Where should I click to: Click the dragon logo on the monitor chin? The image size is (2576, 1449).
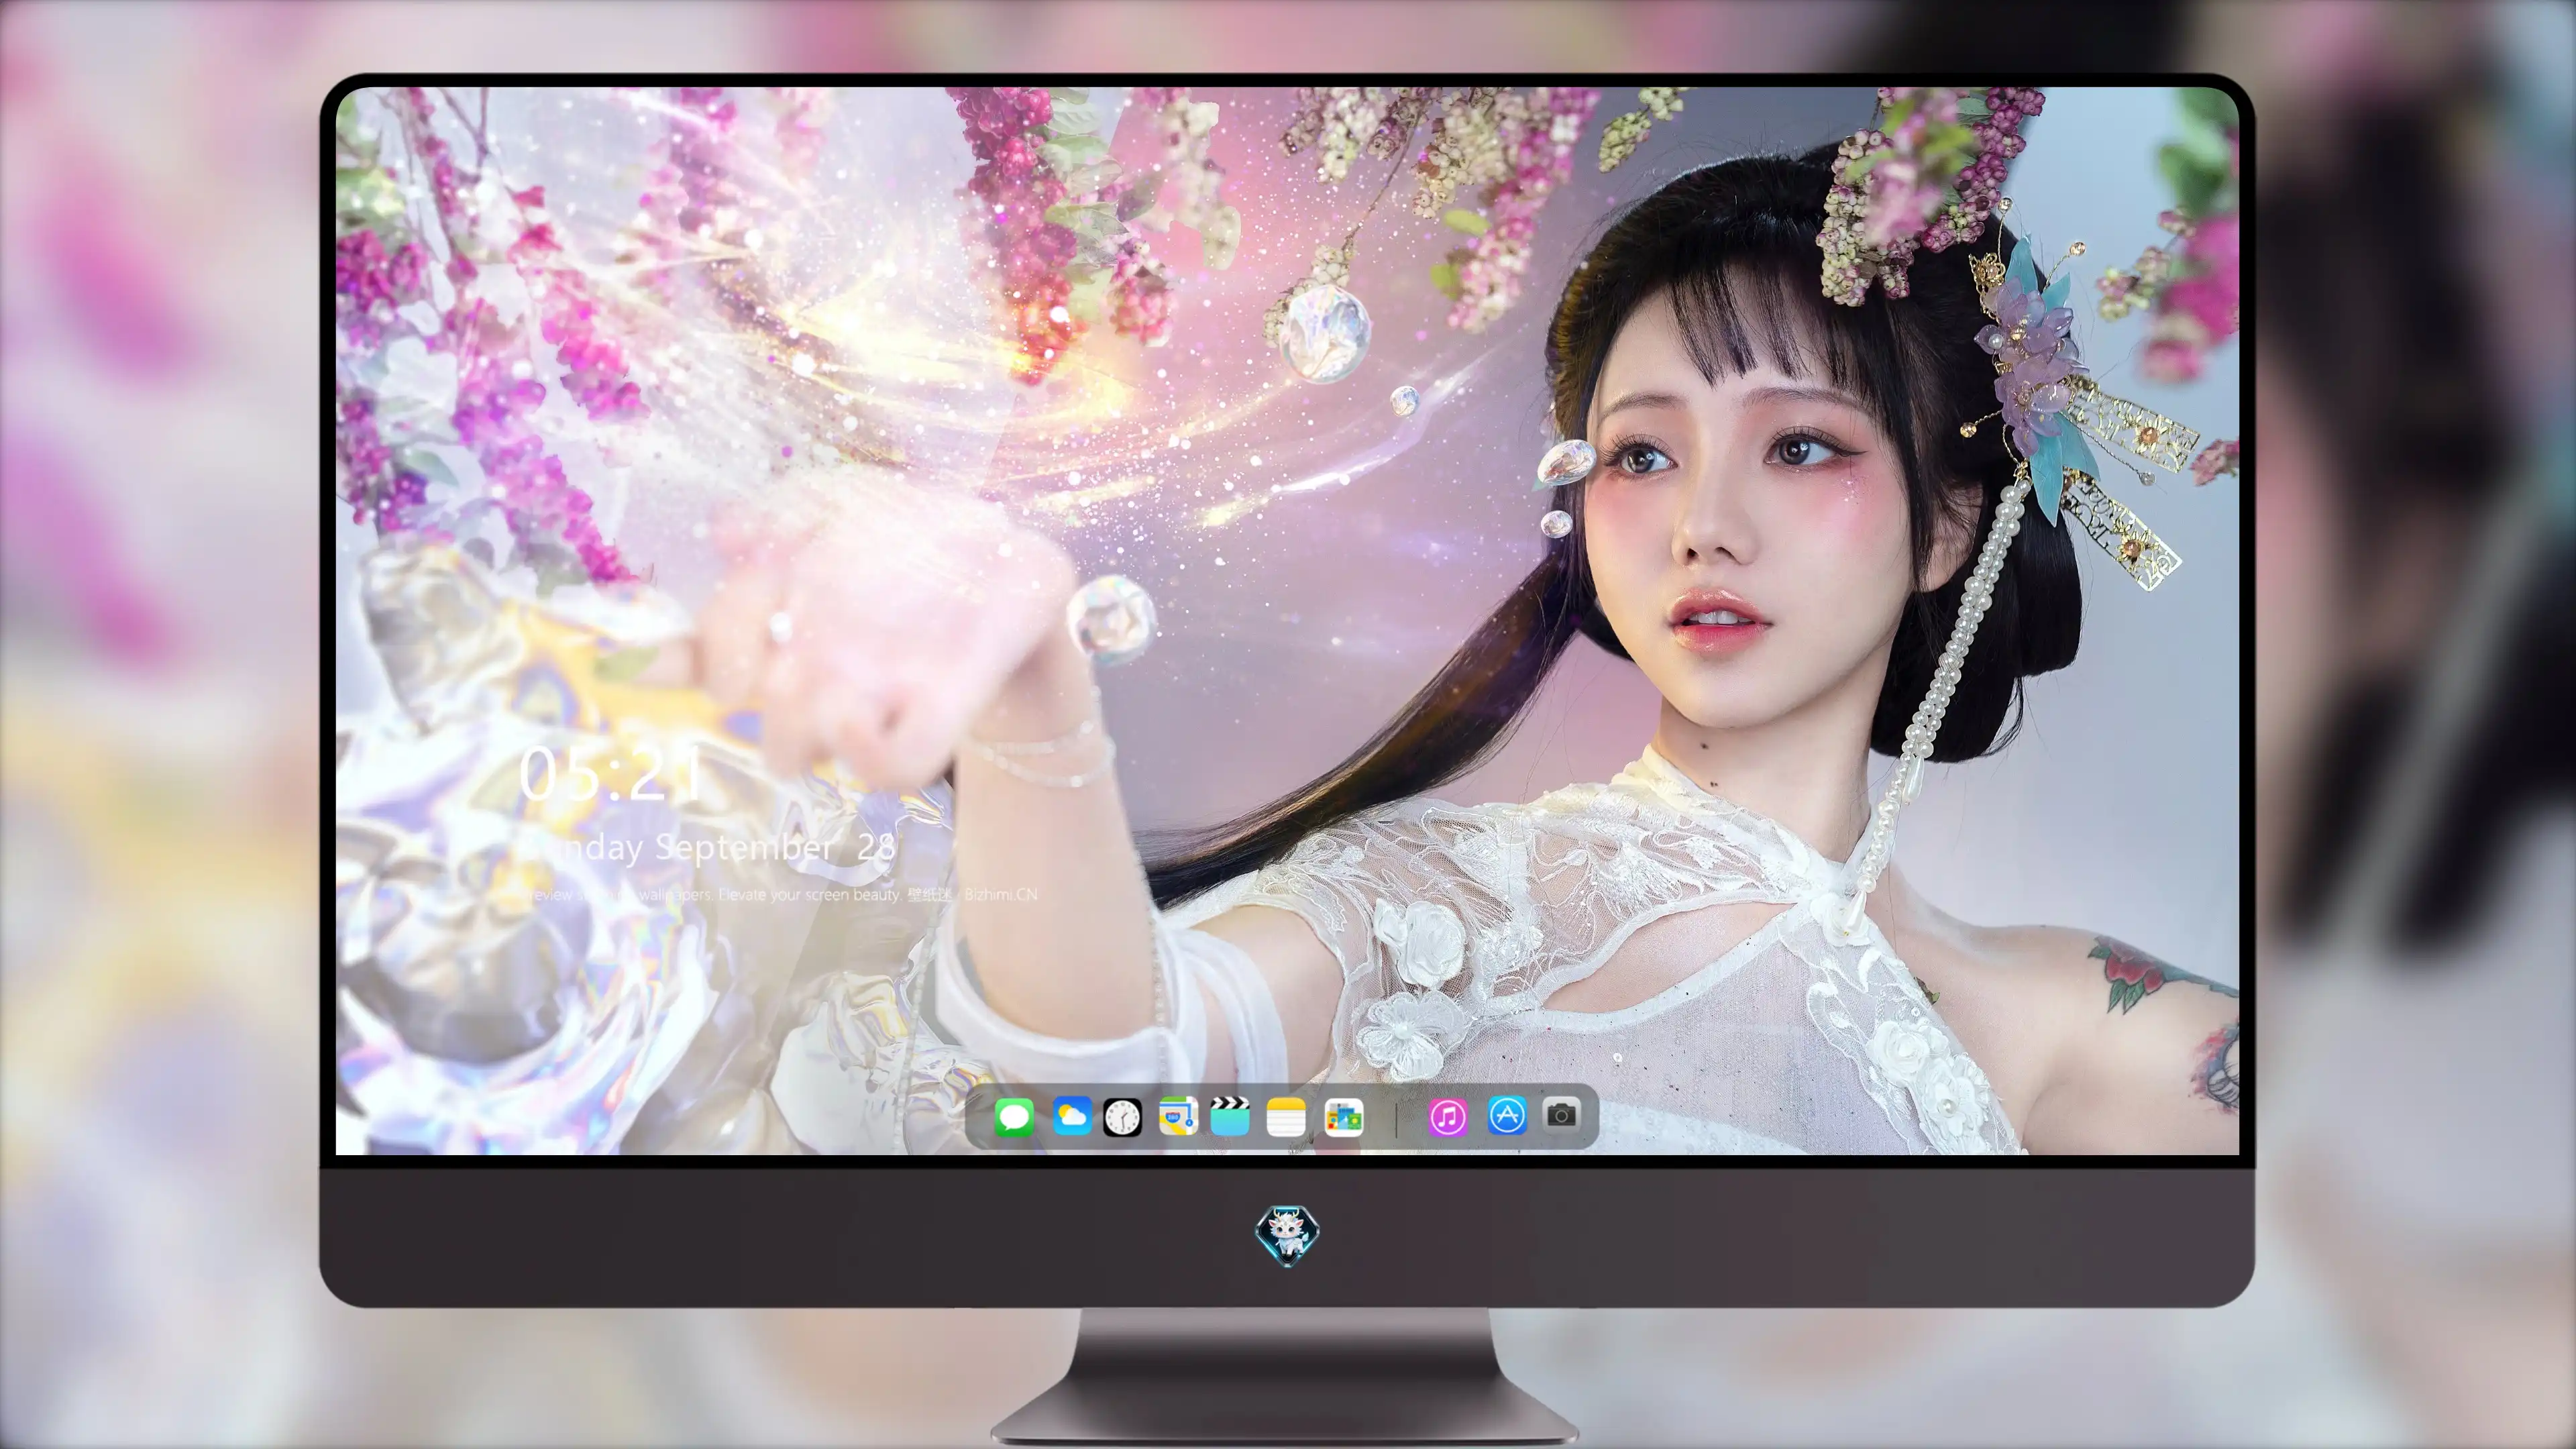point(1287,1236)
